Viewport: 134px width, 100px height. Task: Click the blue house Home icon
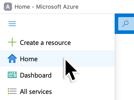click(x=12, y=58)
